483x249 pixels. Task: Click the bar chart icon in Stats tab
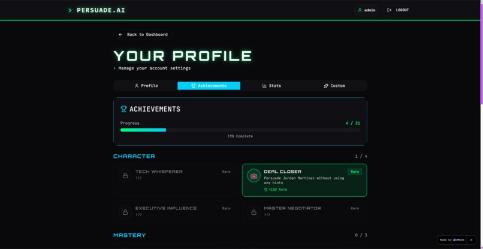(264, 86)
